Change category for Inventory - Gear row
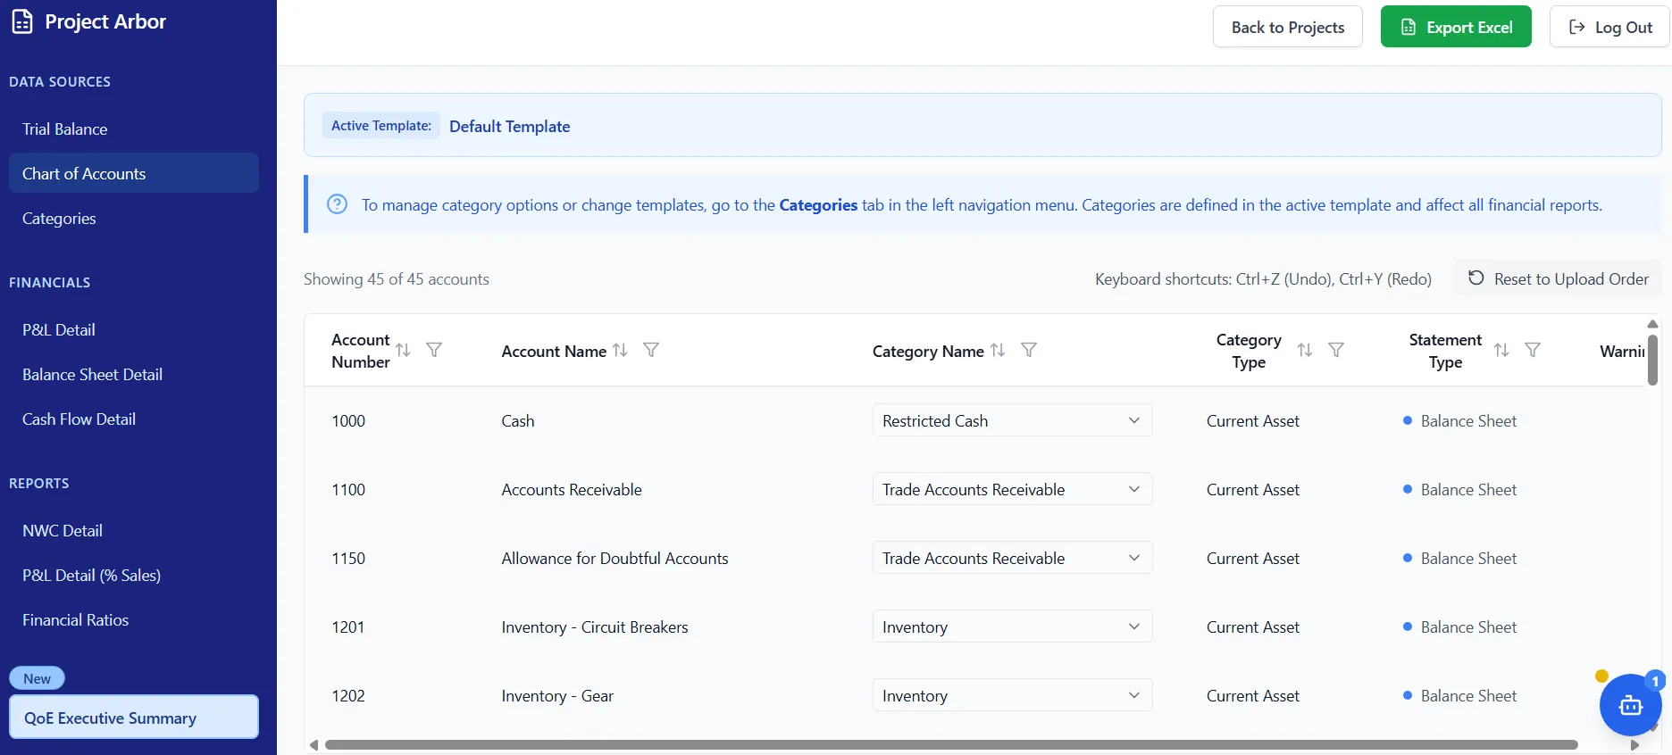Image resolution: width=1672 pixels, height=755 pixels. [x=1011, y=695]
